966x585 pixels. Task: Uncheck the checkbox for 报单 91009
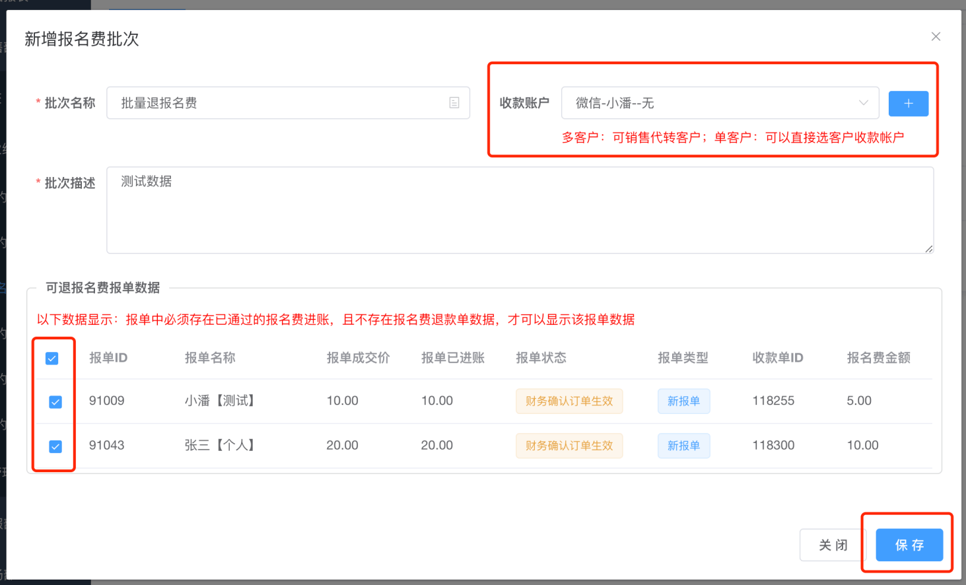coord(55,402)
